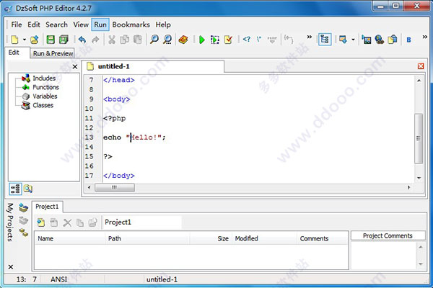Click the Paste clipboard icon
The image size is (433, 288).
pos(138,40)
